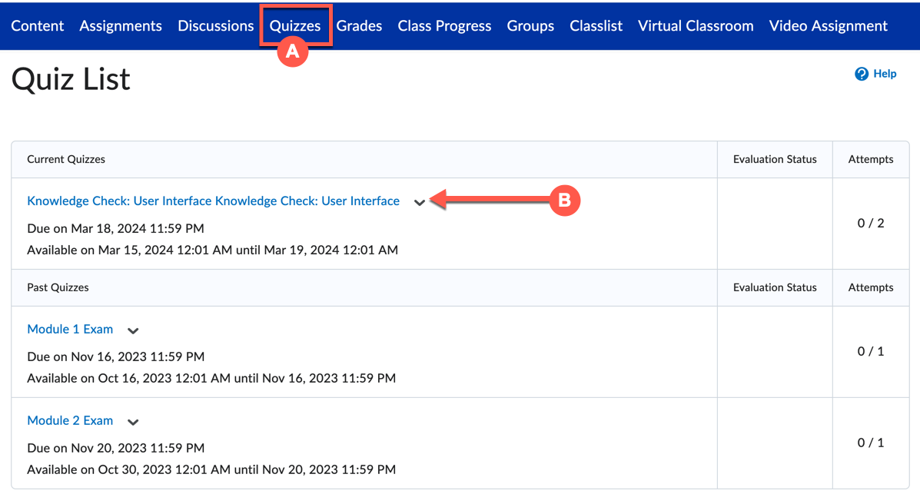This screenshot has height=504, width=920.
Task: Switch to the Discussions tab
Action: [215, 25]
